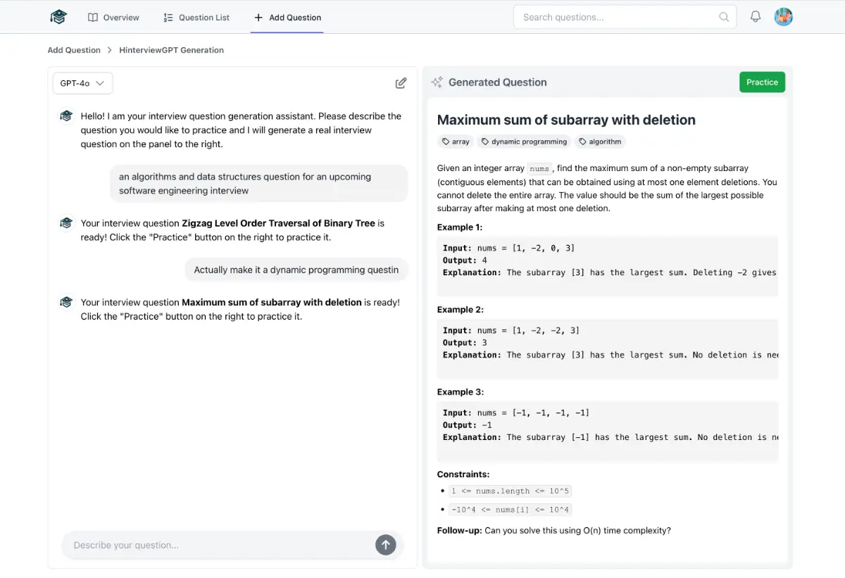Open the user profile avatar
This screenshot has height=578, width=845.
point(783,17)
